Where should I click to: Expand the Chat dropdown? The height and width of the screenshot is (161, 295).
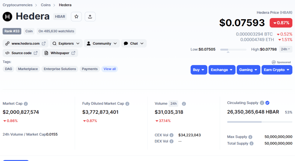coord(134,43)
